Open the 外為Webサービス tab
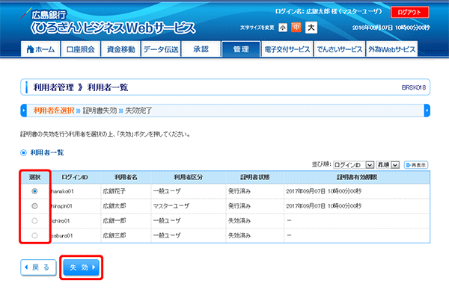This screenshot has width=449, height=298. (391, 49)
